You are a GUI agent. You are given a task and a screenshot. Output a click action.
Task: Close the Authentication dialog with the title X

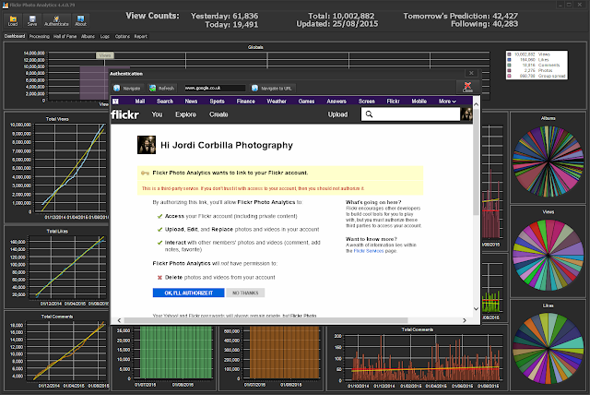pyautogui.click(x=471, y=73)
